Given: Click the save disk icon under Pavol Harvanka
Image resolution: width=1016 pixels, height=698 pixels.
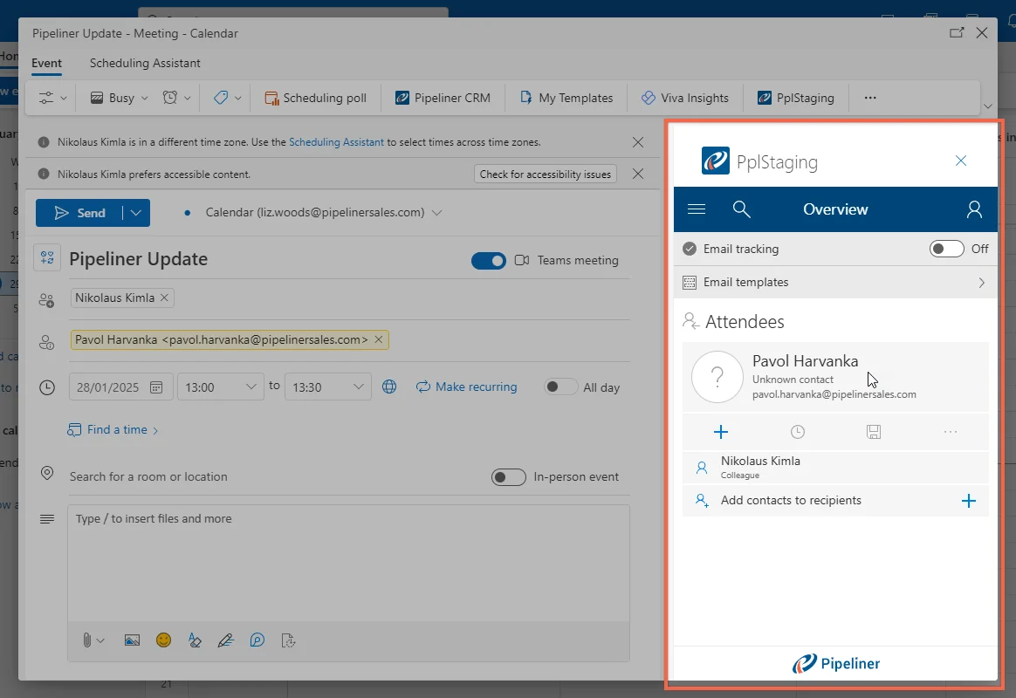Looking at the screenshot, I should pyautogui.click(x=874, y=432).
